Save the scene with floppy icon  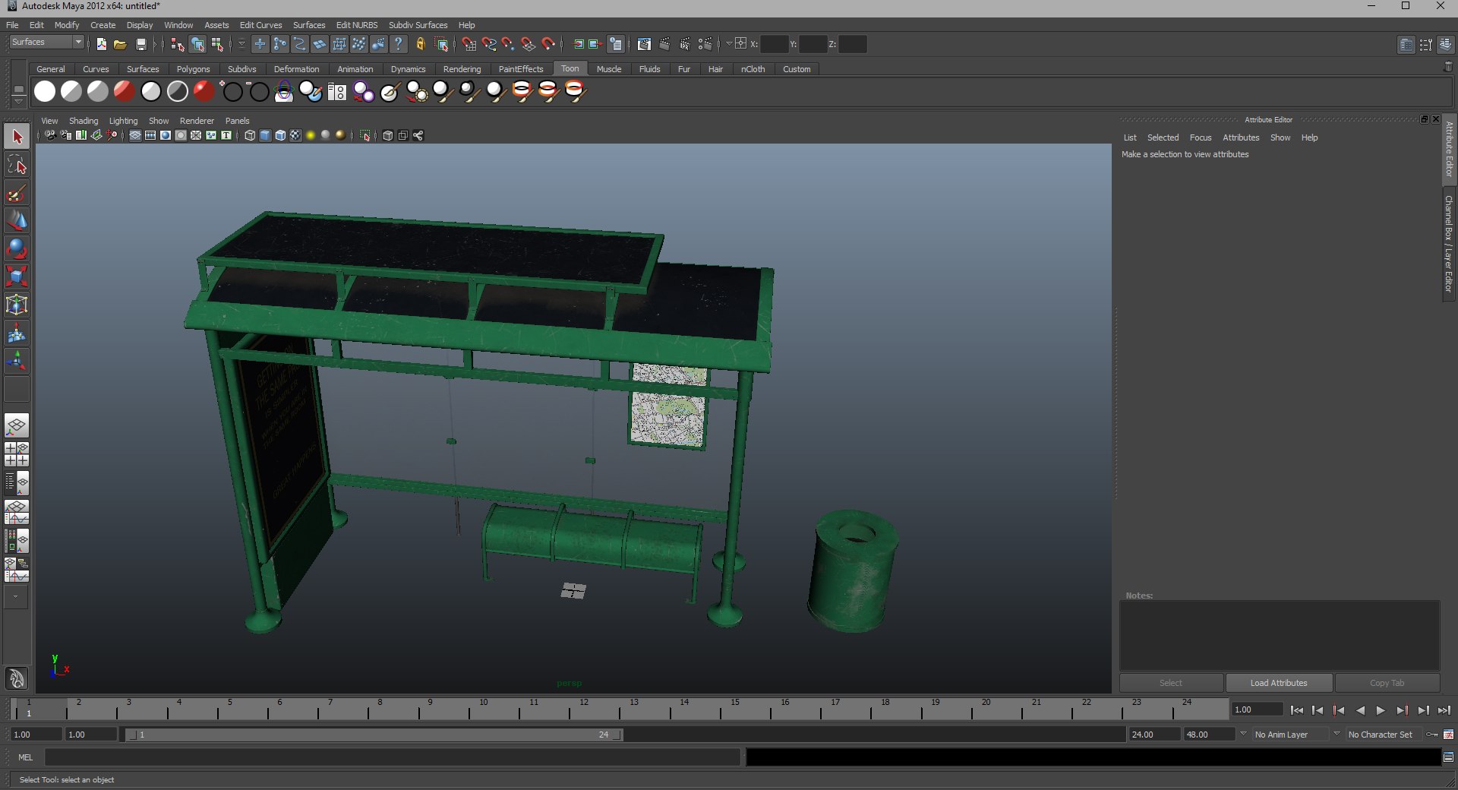[140, 45]
